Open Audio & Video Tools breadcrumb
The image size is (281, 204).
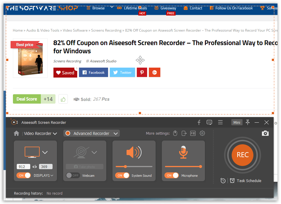coord(43,30)
